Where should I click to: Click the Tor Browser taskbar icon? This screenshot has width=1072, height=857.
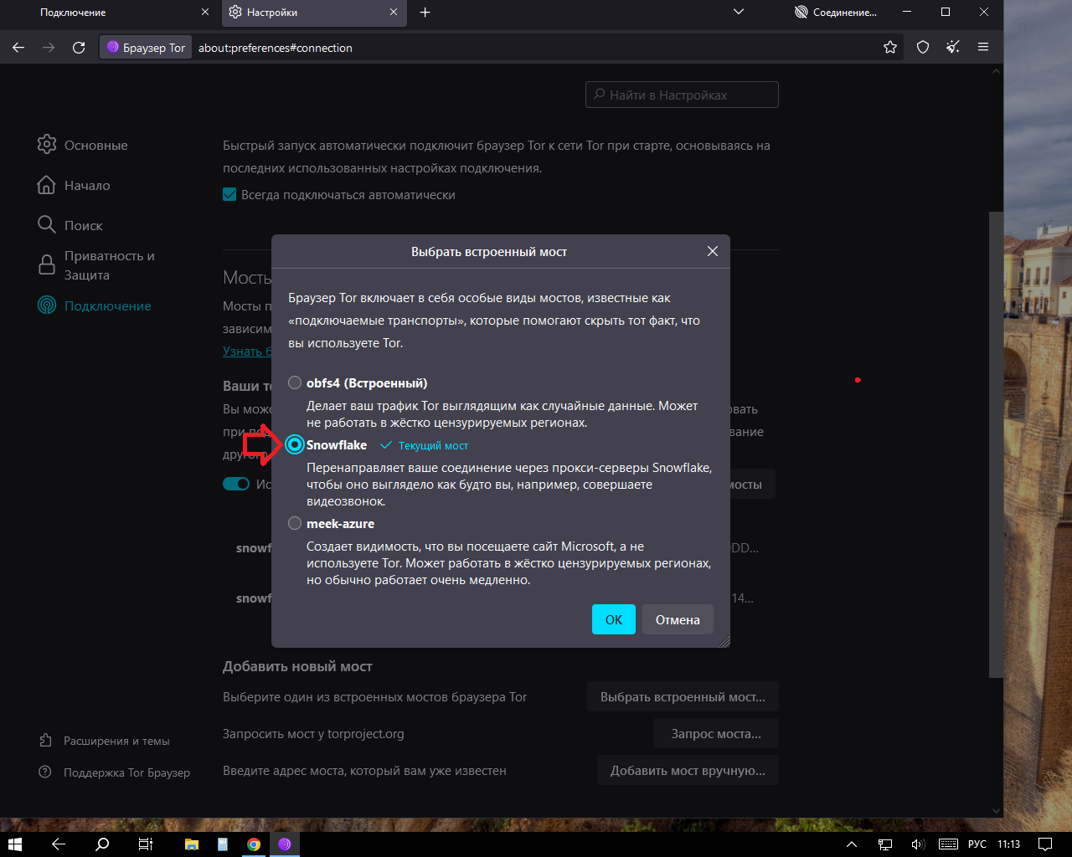(285, 844)
